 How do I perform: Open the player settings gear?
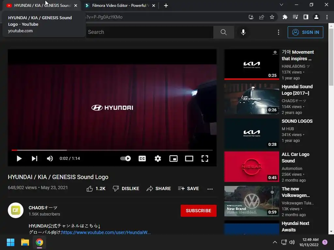pos(158,159)
